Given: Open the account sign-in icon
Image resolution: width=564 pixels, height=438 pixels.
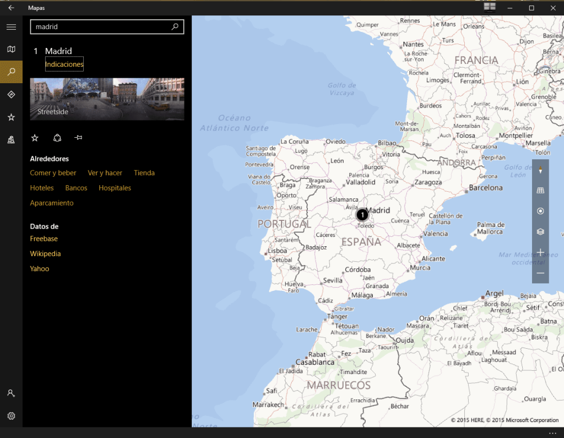Looking at the screenshot, I should pos(11,393).
